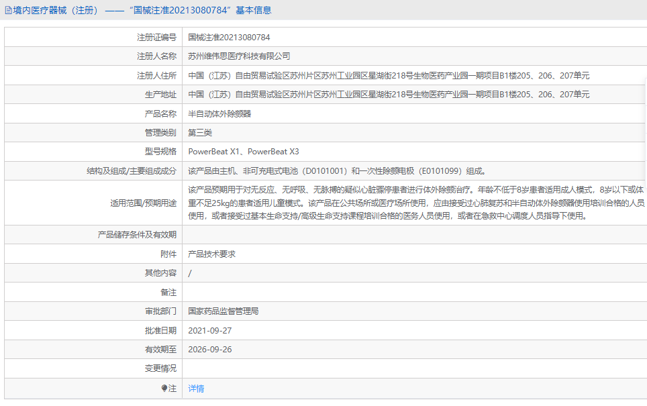Click the header title 境内医疗器械（注册）基本信息

pyautogui.click(x=142, y=10)
